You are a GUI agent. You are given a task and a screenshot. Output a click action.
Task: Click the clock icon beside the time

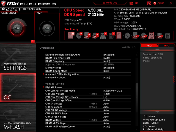3,9
